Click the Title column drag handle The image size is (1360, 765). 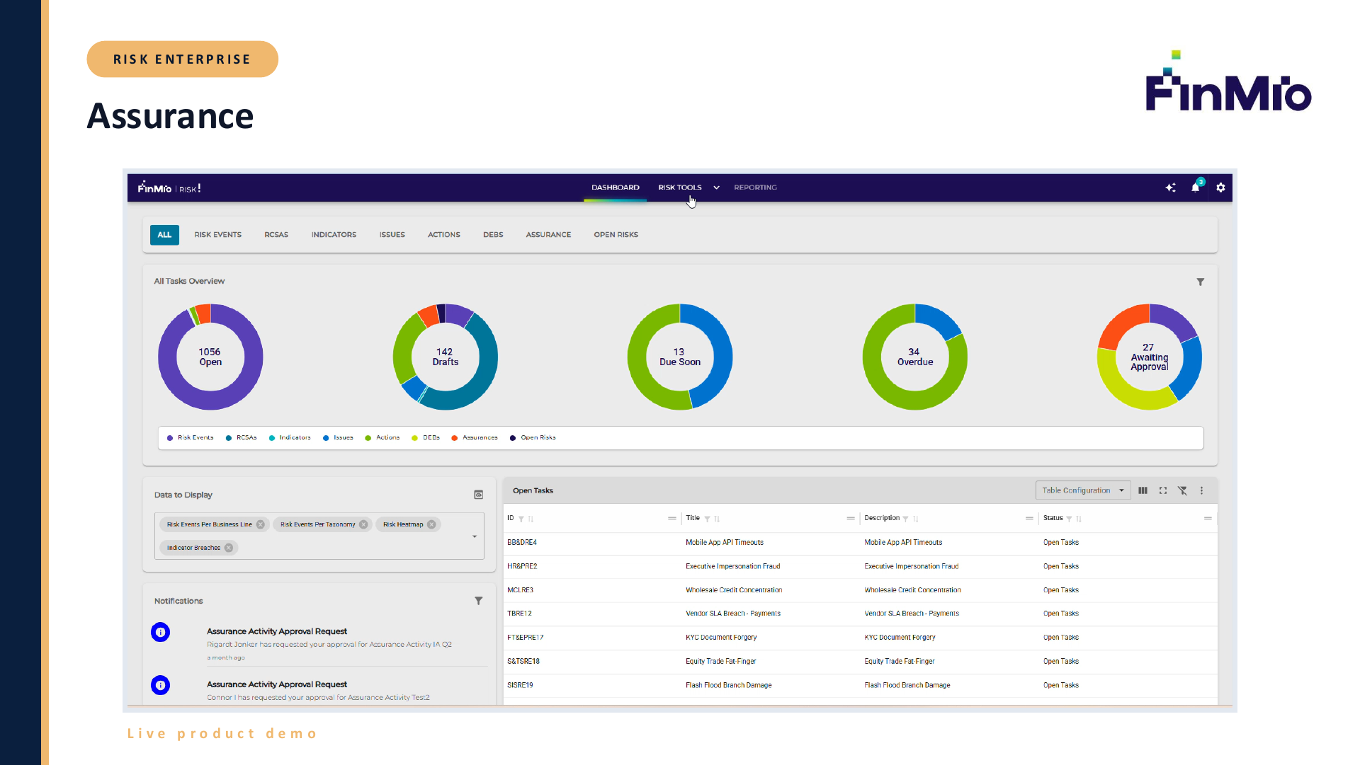[x=851, y=519]
